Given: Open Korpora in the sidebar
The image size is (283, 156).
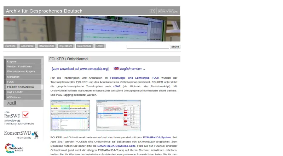Looking at the screenshot, I should [23, 62].
